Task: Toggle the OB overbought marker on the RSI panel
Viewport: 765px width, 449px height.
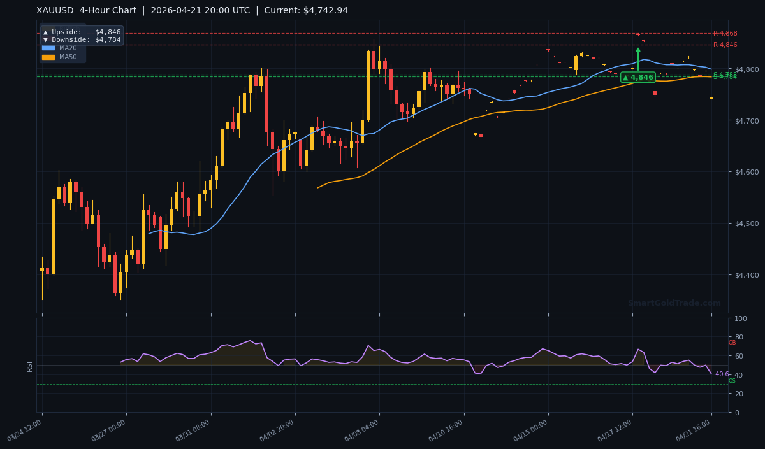Action: click(733, 342)
